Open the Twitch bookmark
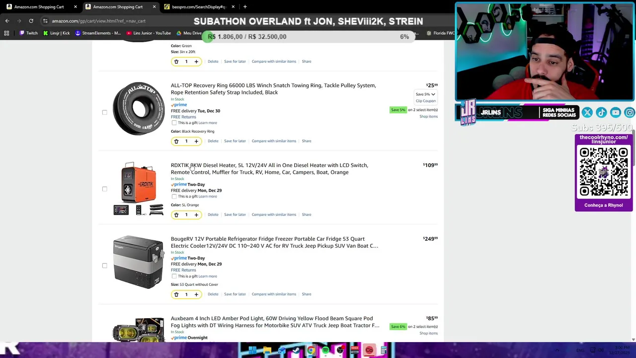This screenshot has width=636, height=358. 28,33
